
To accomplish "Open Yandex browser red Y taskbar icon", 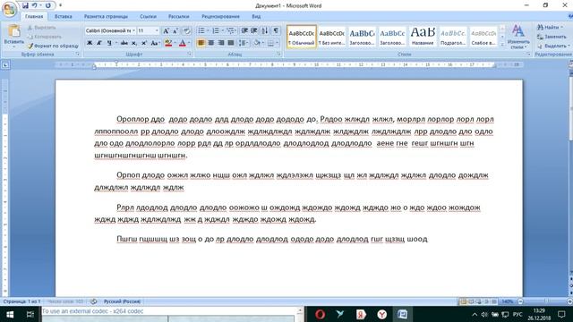I will 382,314.
